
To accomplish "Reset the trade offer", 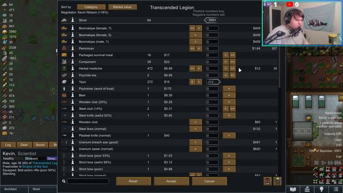I will [x=133, y=181].
